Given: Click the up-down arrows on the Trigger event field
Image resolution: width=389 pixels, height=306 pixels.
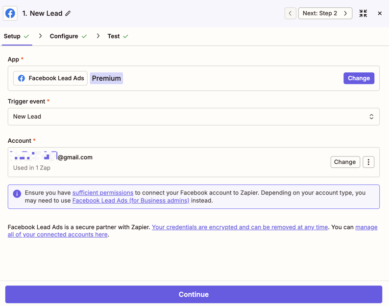Looking at the screenshot, I should point(371,117).
